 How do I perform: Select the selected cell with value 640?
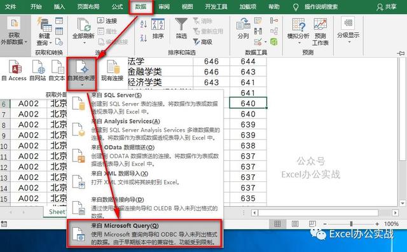pyautogui.click(x=248, y=103)
